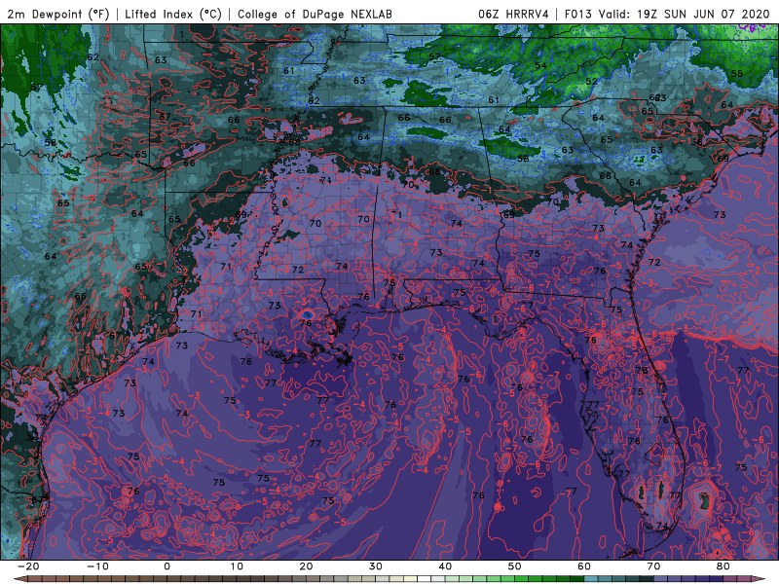The height and width of the screenshot is (584, 779).
Task: Select the 'College of DuPage NEXLAB' header text
Action: pos(315,14)
